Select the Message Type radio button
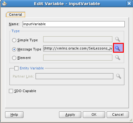This screenshot has height=123, width=133. pos(14,49)
